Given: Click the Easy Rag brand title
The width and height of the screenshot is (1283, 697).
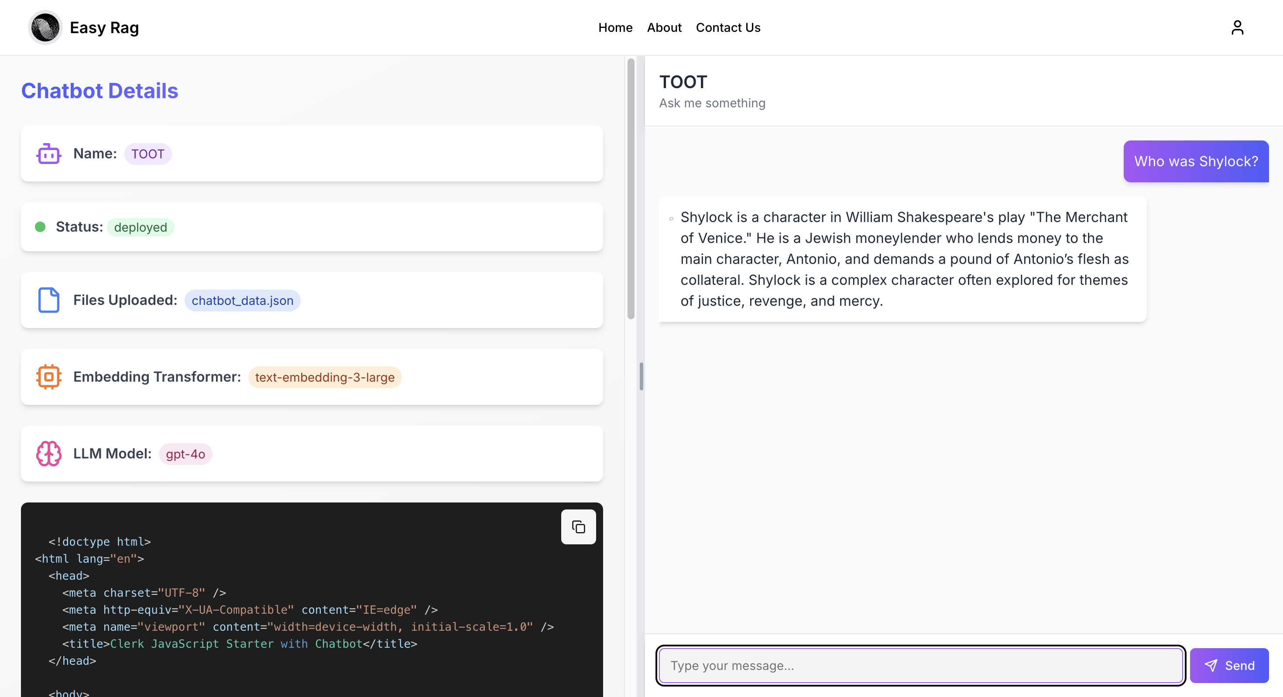Looking at the screenshot, I should click(104, 27).
